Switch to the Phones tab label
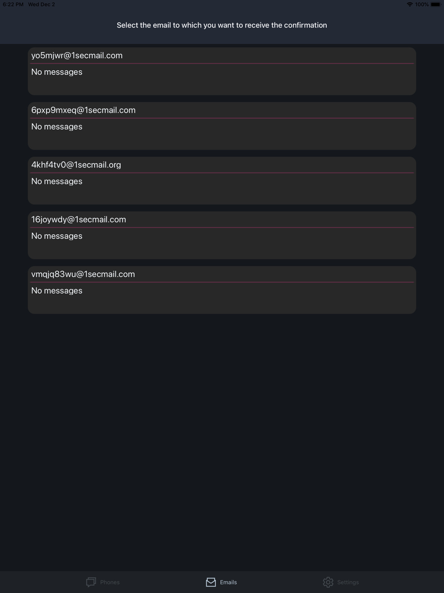 110,582
